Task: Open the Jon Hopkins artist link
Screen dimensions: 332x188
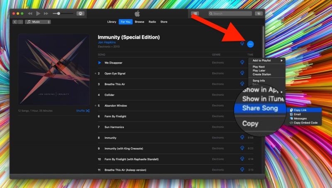Action: [x=107, y=43]
